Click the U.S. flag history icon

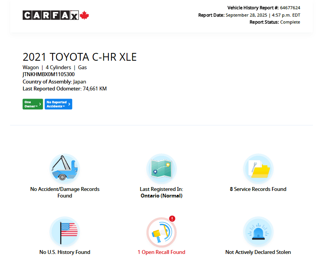coord(64,232)
